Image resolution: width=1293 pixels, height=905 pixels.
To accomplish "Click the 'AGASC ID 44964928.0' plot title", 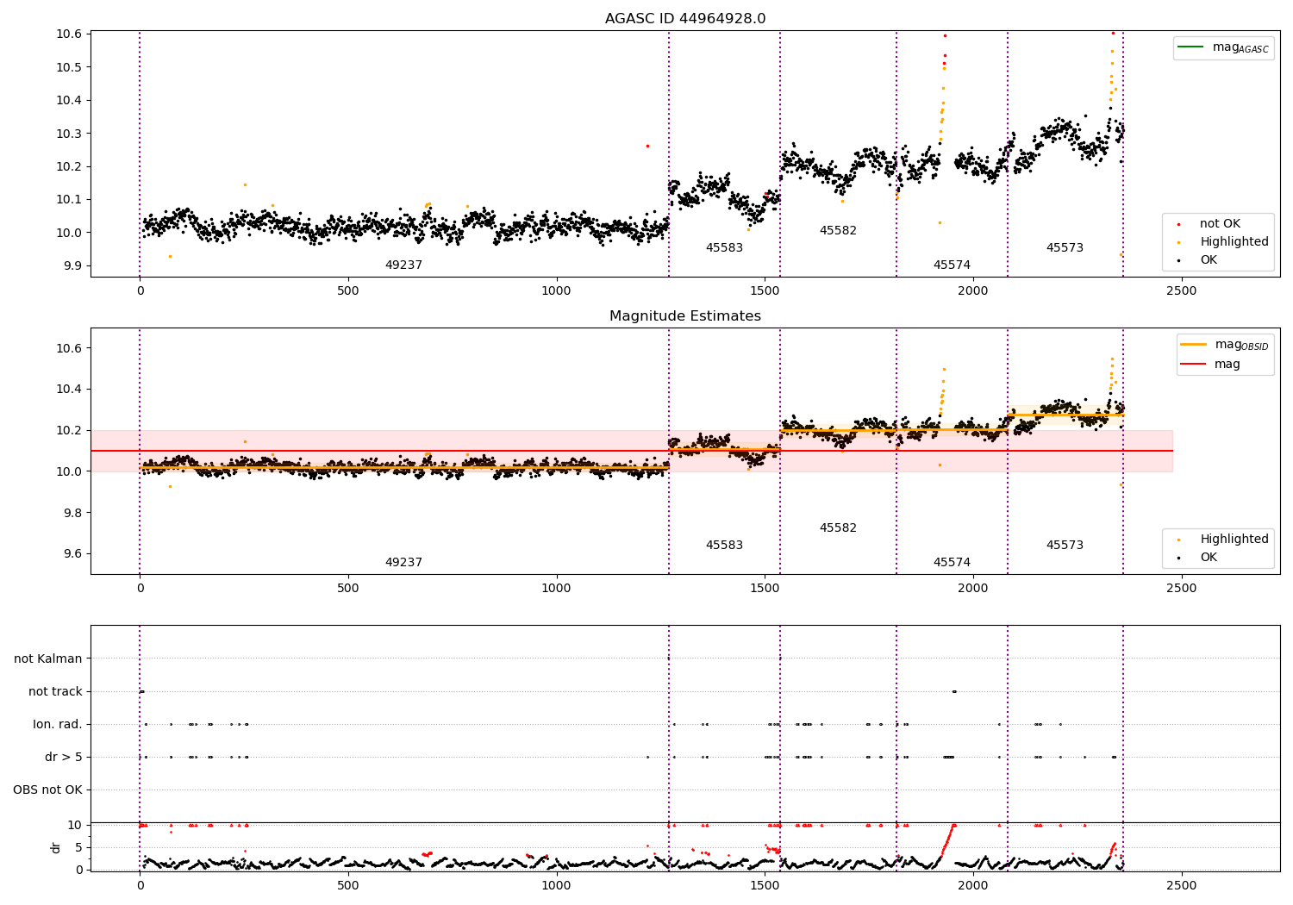I will (685, 19).
